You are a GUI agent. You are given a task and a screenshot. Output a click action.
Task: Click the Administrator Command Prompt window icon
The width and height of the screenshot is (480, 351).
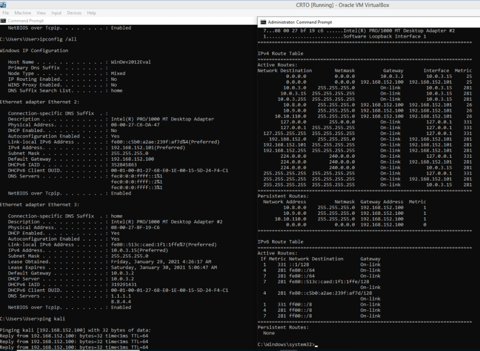tap(263, 22)
